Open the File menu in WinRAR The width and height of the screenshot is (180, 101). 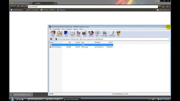(50, 29)
